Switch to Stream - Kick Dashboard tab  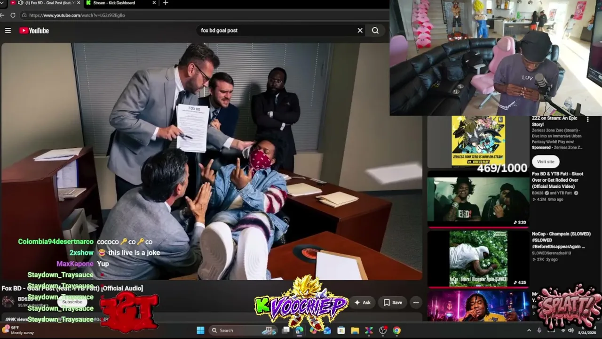tap(120, 3)
